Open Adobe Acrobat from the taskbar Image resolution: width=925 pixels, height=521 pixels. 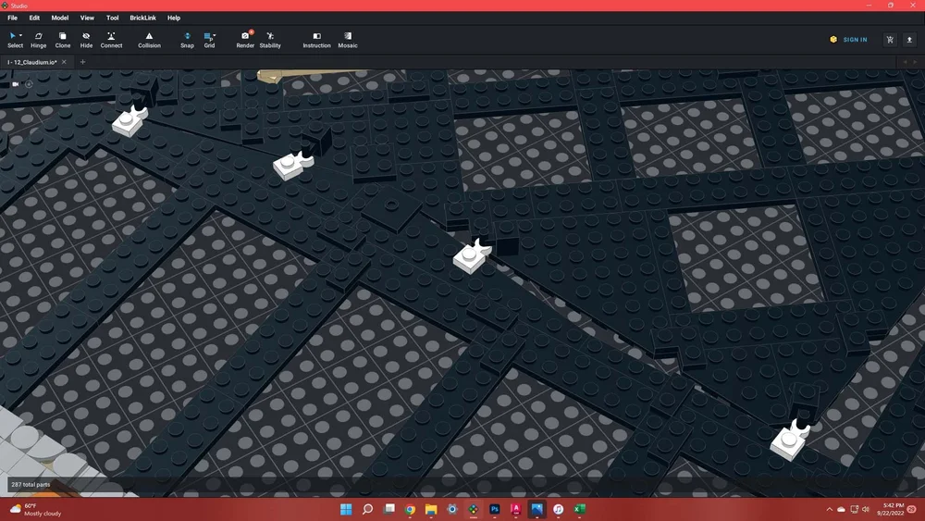click(515, 509)
